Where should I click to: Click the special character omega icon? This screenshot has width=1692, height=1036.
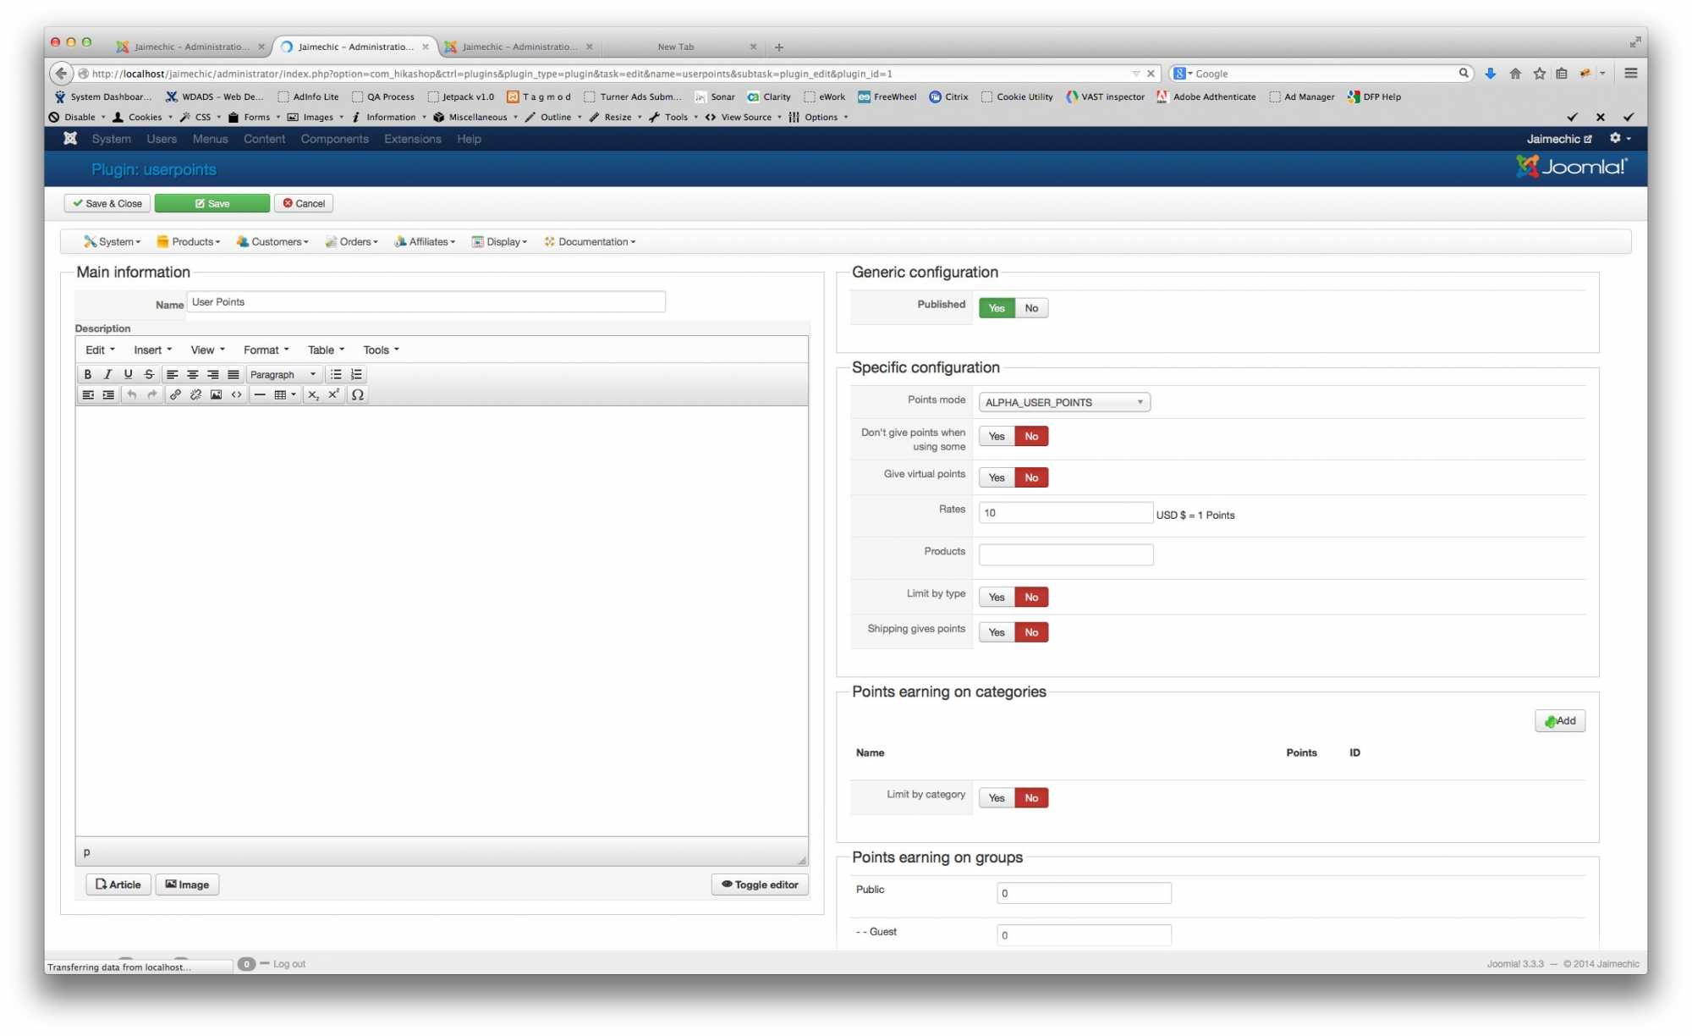tap(358, 394)
